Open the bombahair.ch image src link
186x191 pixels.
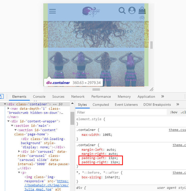47,185
